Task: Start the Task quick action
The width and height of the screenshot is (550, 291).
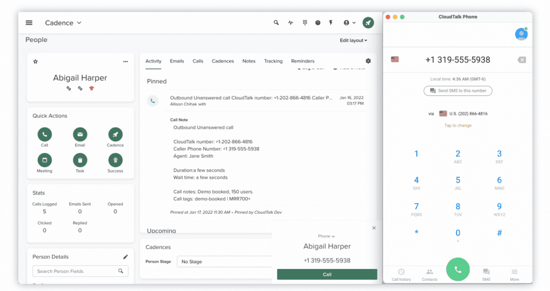Action: click(x=80, y=160)
